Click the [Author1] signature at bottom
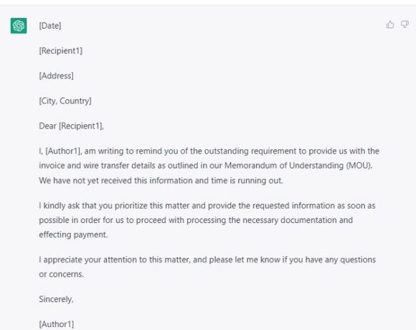Image resolution: width=416 pixels, height=330 pixels. (57, 324)
